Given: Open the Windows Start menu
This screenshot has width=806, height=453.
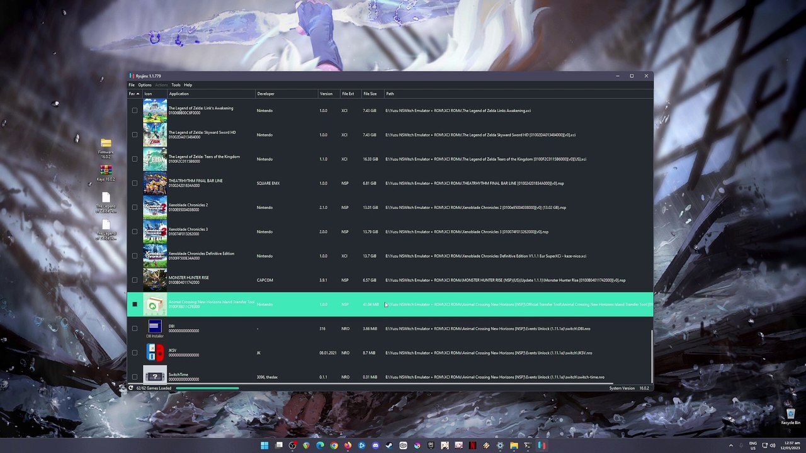Looking at the screenshot, I should click(264, 445).
